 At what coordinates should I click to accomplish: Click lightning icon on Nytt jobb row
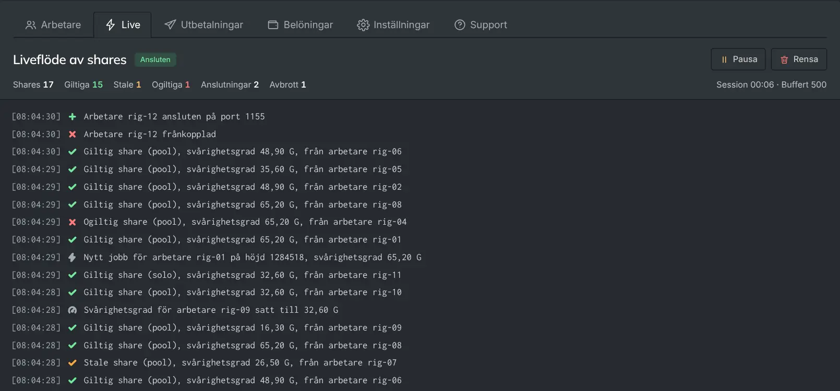coord(73,258)
